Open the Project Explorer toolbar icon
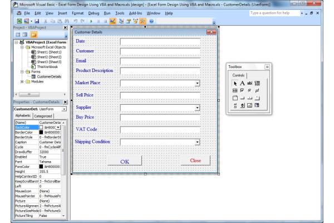Viewport: 334px width, 223px height. tap(121, 21)
